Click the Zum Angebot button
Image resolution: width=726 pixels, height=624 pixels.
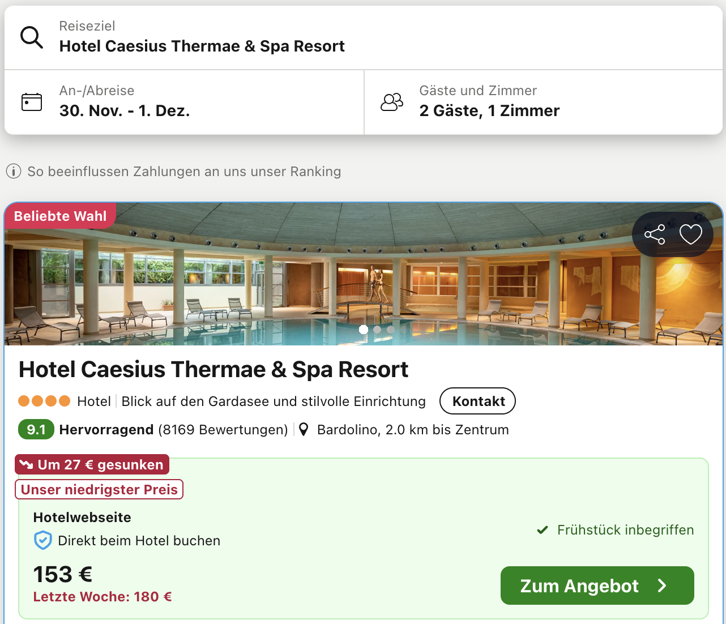pos(597,585)
